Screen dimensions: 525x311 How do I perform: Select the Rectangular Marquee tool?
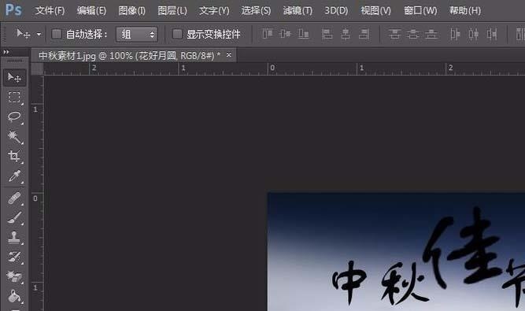click(x=14, y=97)
